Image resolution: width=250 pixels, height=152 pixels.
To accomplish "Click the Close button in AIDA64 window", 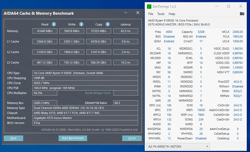I will tap(132, 138).
